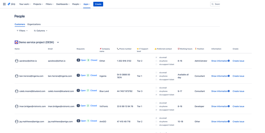The height and width of the screenshot is (133, 265).
Task: Toggle 'via support ticket' checkbox for iman.bridges
Action: point(156,110)
